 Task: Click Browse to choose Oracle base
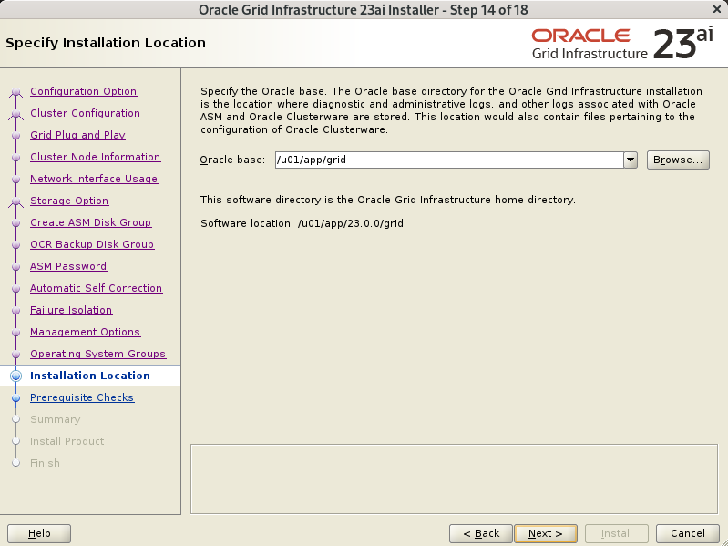click(678, 160)
